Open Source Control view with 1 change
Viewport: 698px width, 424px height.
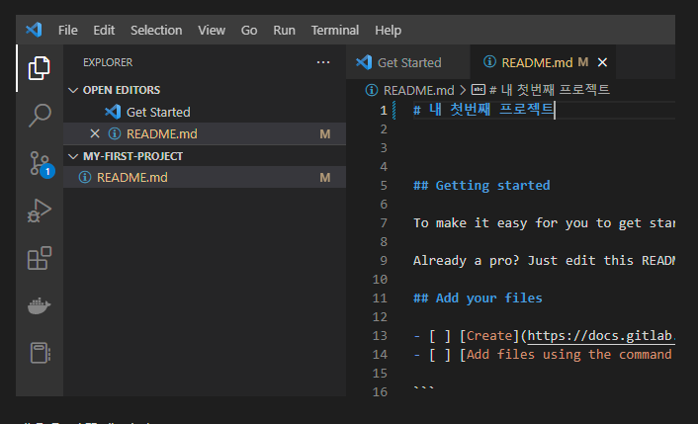click(x=41, y=164)
